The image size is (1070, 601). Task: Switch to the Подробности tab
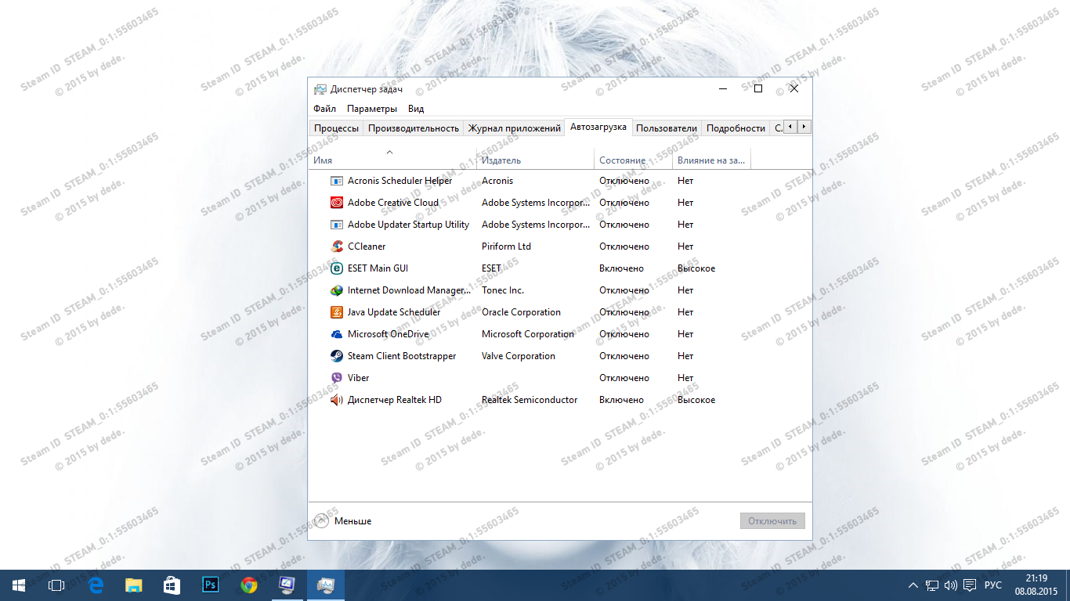736,128
